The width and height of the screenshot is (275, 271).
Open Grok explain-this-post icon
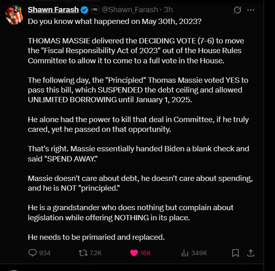[236, 10]
